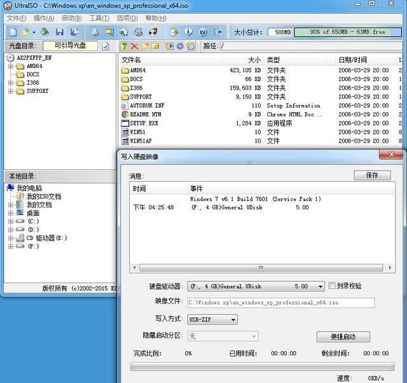Expand the (C:) drive node
The height and width of the screenshot is (383, 407).
coord(11,221)
